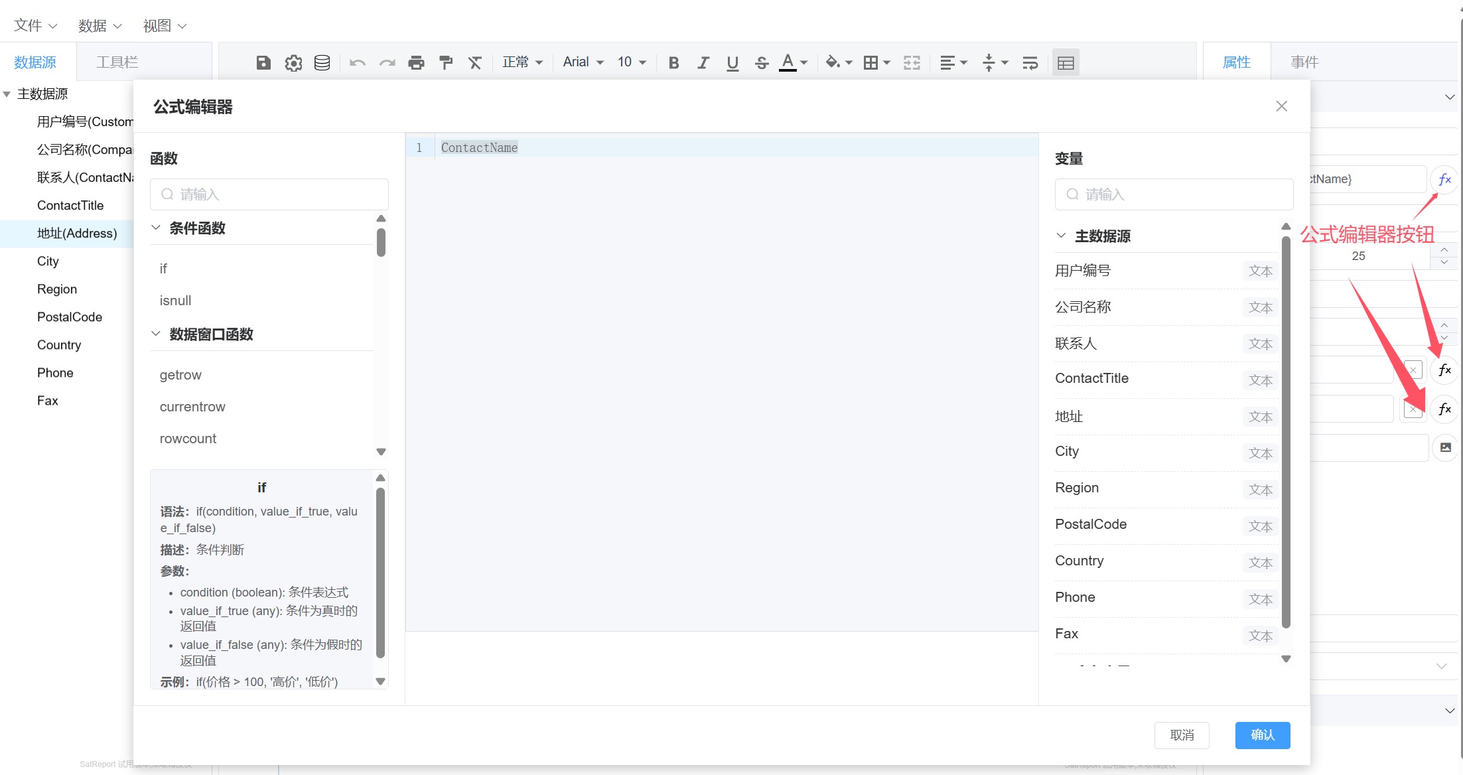The width and height of the screenshot is (1463, 775).
Task: Select the format painter icon
Action: tap(446, 62)
